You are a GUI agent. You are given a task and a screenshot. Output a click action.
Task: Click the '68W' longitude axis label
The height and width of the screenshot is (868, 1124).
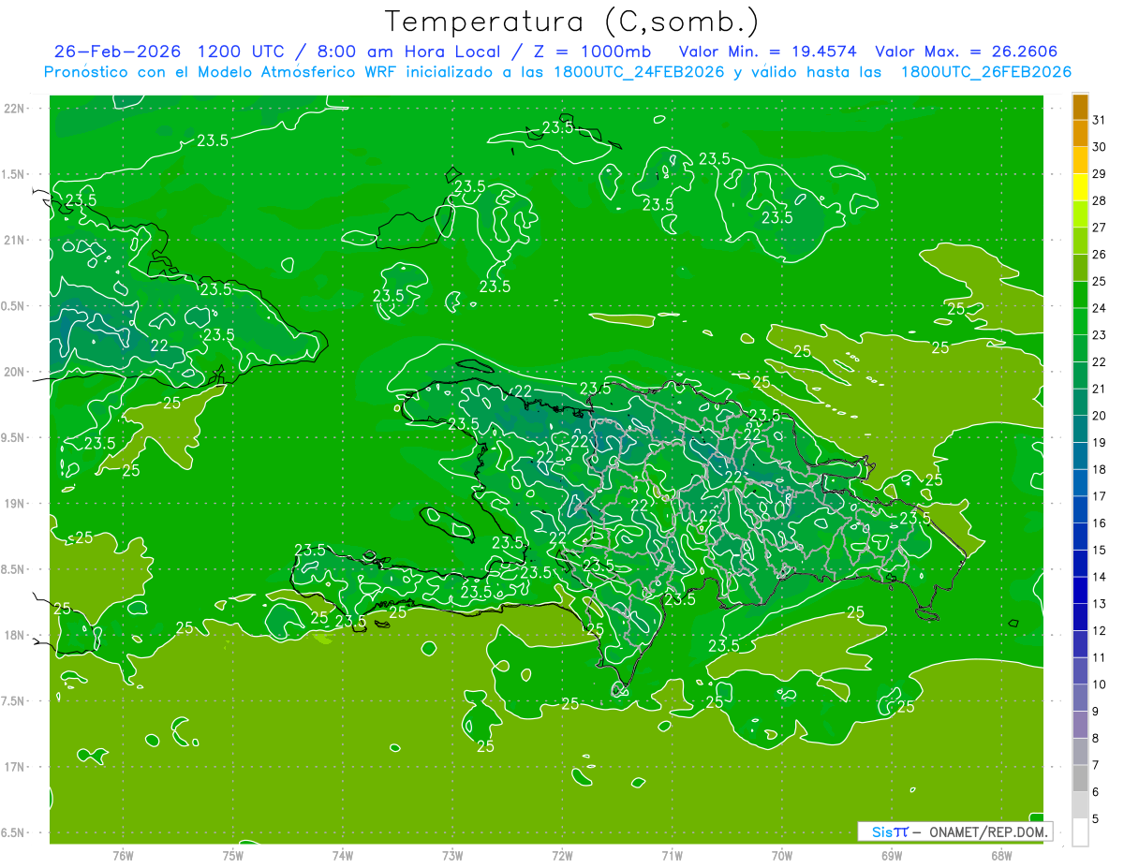coord(1001,855)
